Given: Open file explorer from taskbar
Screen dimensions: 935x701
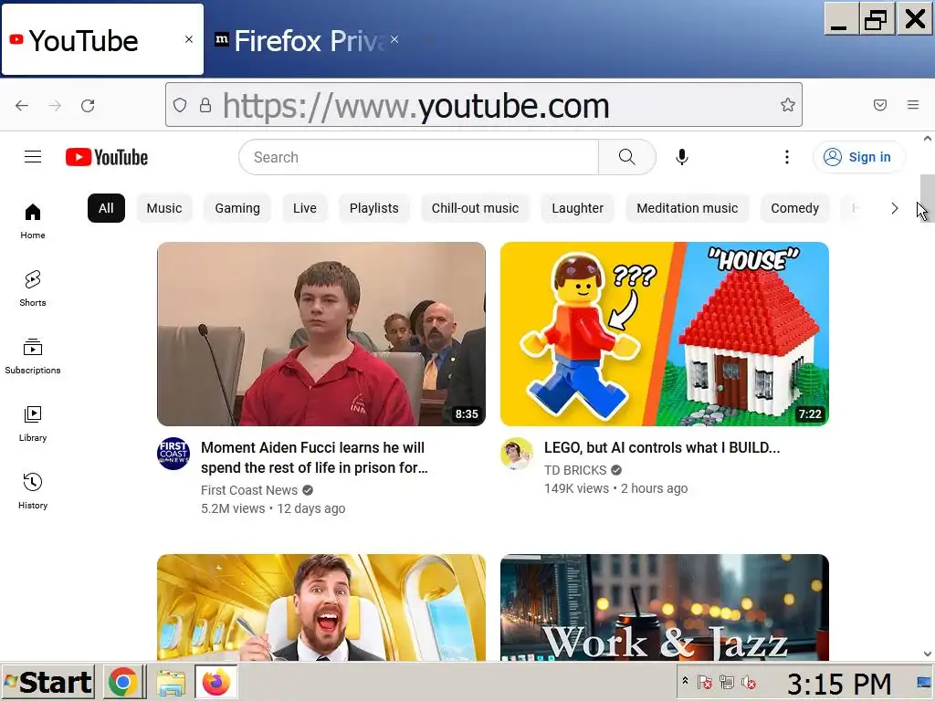Looking at the screenshot, I should (171, 683).
